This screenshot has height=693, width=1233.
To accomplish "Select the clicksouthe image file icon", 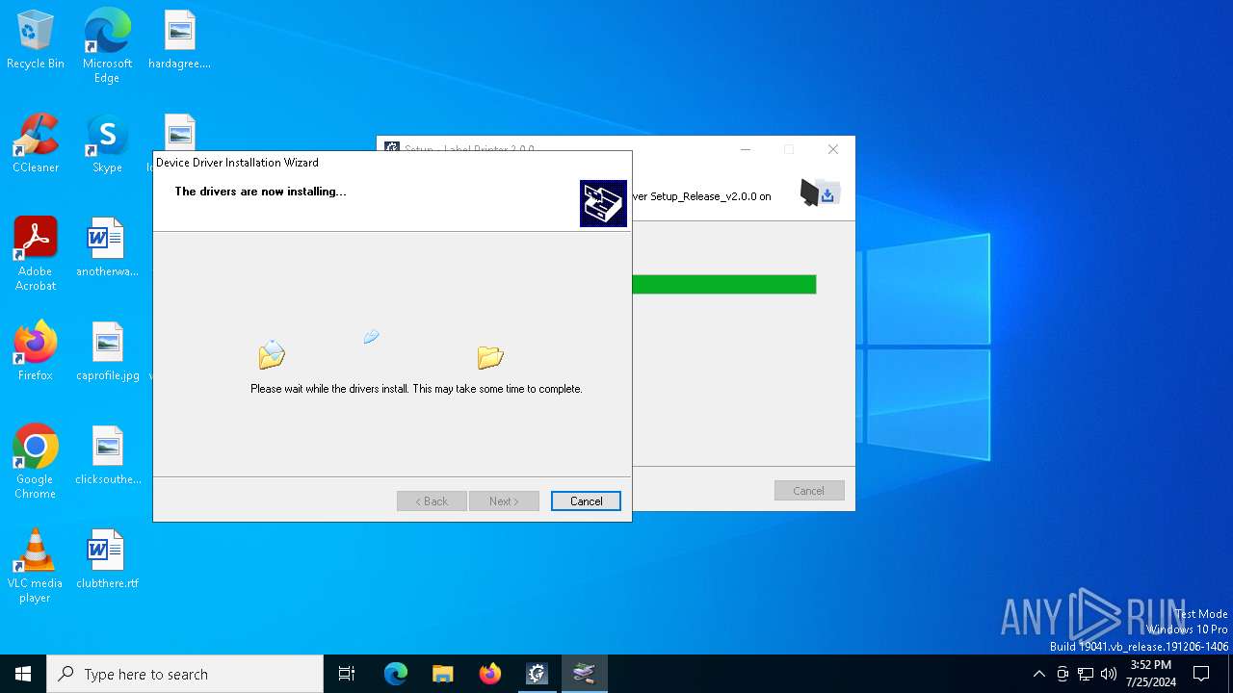I will [107, 455].
